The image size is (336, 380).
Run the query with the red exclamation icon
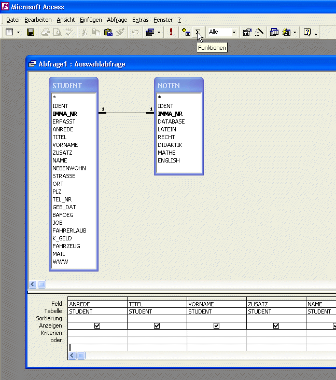point(171,32)
